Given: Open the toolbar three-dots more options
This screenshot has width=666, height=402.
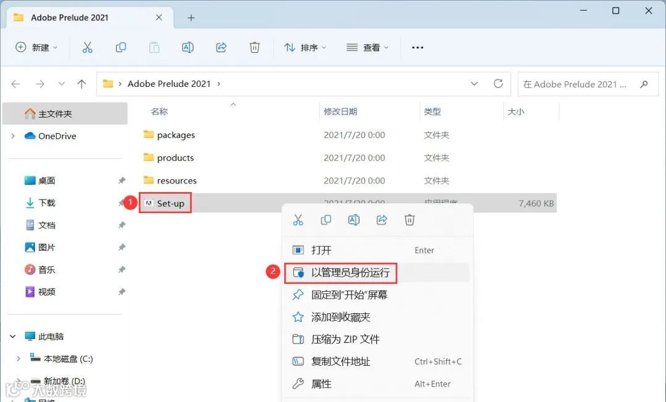Looking at the screenshot, I should [417, 47].
